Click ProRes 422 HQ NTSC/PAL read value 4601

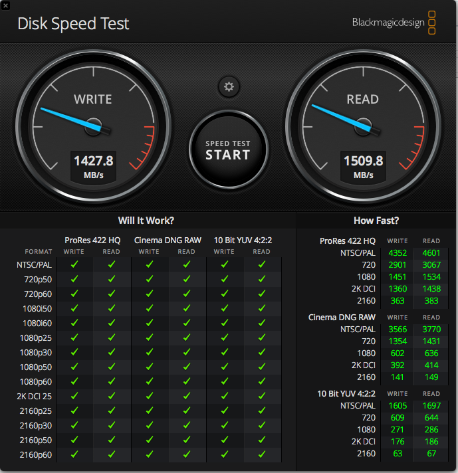[431, 253]
